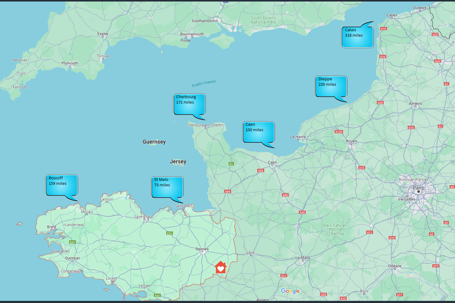Click the A25 road shield near Dunkirk
The height and width of the screenshot is (303, 455).
(435, 35)
